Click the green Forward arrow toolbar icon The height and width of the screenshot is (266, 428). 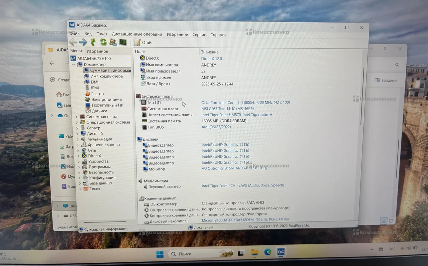[83, 42]
